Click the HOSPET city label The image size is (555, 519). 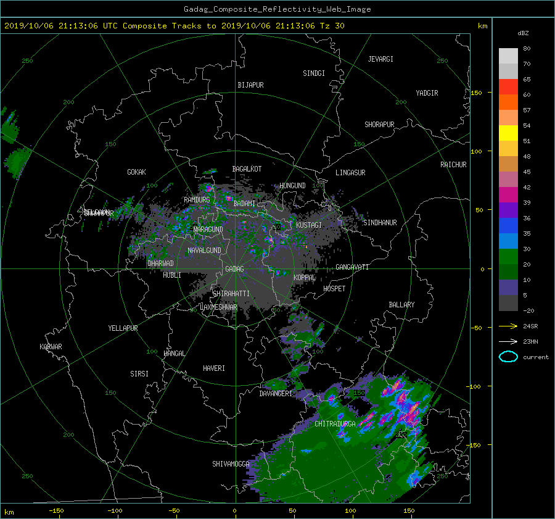[334, 289]
